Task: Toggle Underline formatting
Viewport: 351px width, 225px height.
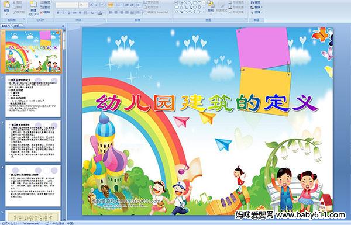Action: 68,13
